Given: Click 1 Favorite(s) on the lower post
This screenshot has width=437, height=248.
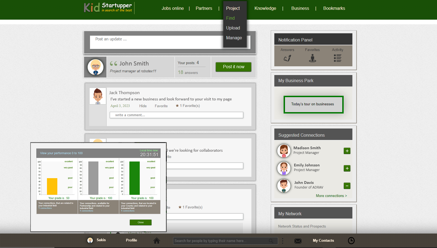Looking at the screenshot, I should (x=191, y=207).
